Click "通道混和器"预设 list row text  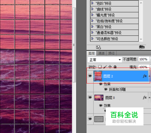[108, 33]
